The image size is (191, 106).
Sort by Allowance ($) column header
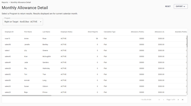click(x=159, y=32)
